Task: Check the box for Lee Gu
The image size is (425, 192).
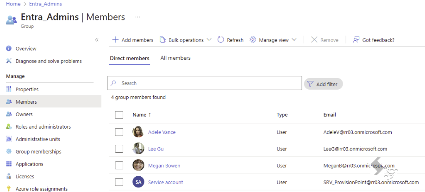Action: [119, 149]
